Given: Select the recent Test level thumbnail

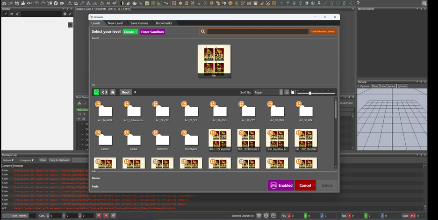Looking at the screenshot, I should 214,60.
